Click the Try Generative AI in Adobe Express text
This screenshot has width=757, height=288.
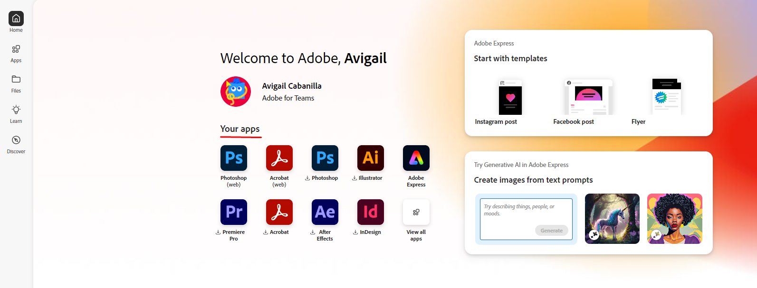coord(521,165)
